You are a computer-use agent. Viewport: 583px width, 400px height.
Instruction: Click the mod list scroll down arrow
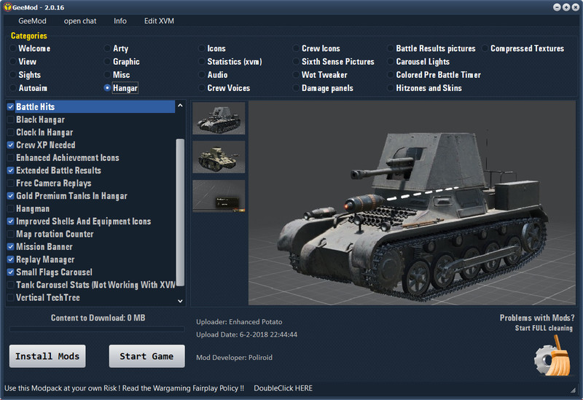click(x=180, y=301)
